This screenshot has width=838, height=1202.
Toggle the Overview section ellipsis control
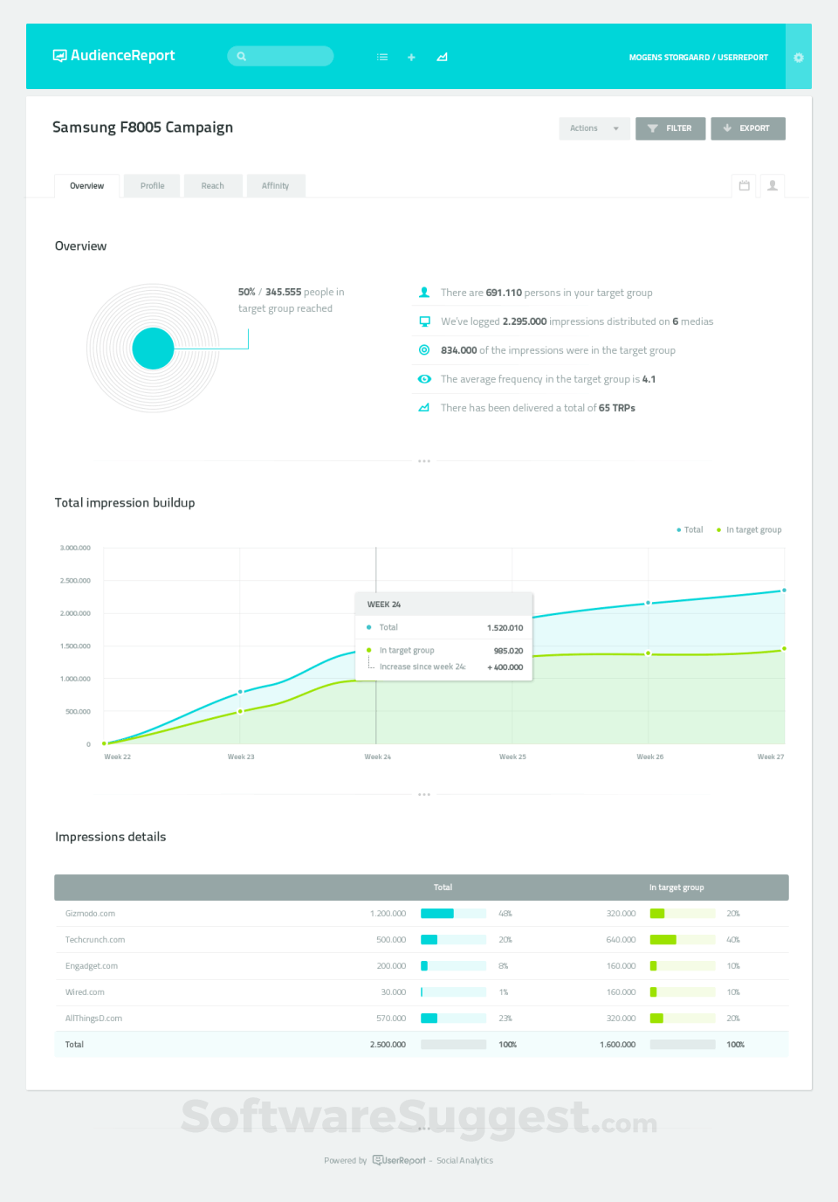click(424, 460)
